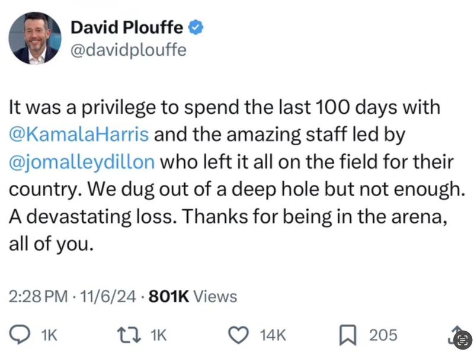
Task: Open the @KamalaHarris profile link
Action: [x=80, y=135]
